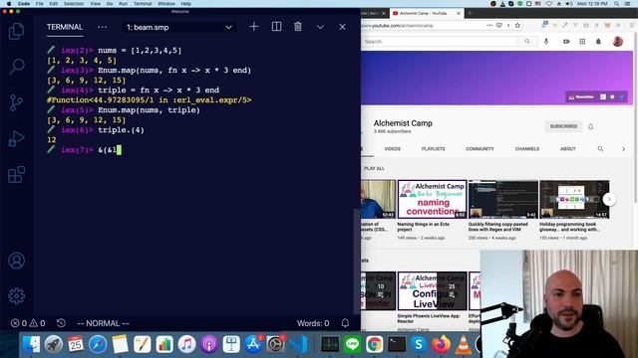Open Naming things in an Ecto project thumbnail
Image resolution: width=638 pixels, height=358 pixels.
tap(432, 199)
